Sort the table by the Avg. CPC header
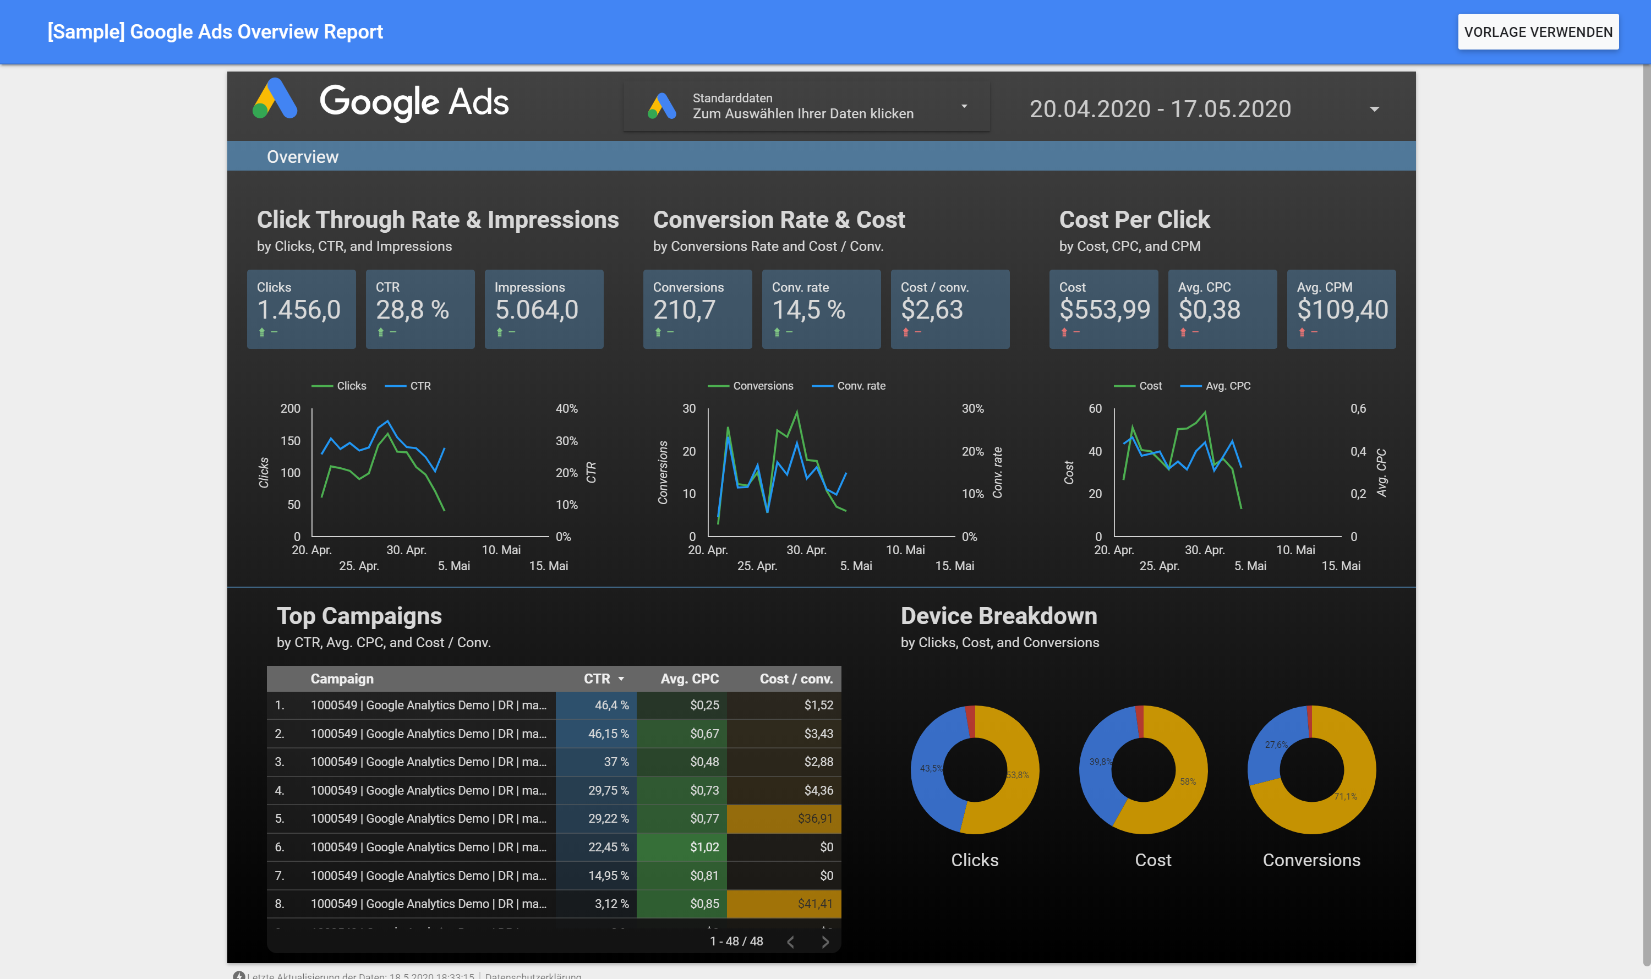Viewport: 1651px width, 979px height. [x=689, y=679]
